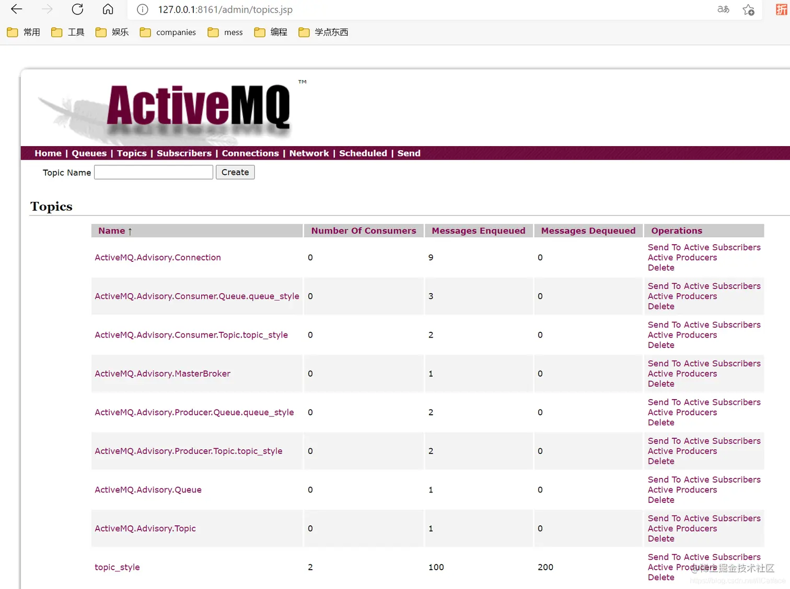Screen dimensions: 790x589
Task: Send To Active Subscribers for ActiveMQ.Advisory.Connection
Action: click(704, 247)
